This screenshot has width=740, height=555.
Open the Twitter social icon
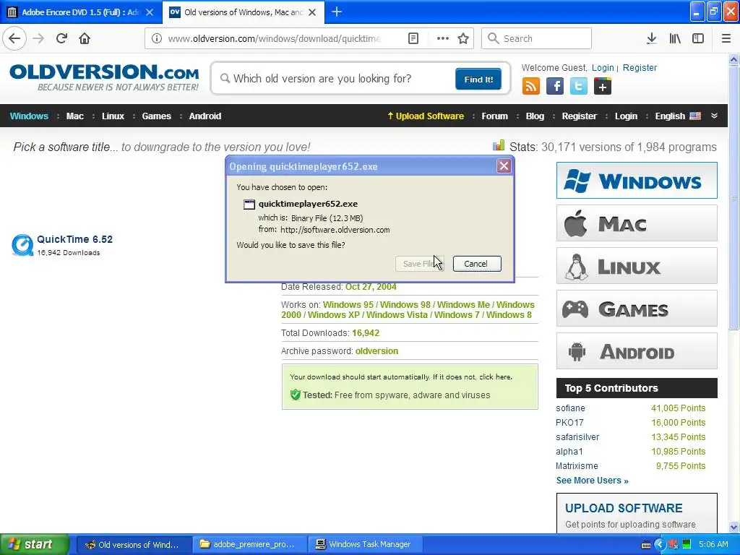(x=579, y=87)
